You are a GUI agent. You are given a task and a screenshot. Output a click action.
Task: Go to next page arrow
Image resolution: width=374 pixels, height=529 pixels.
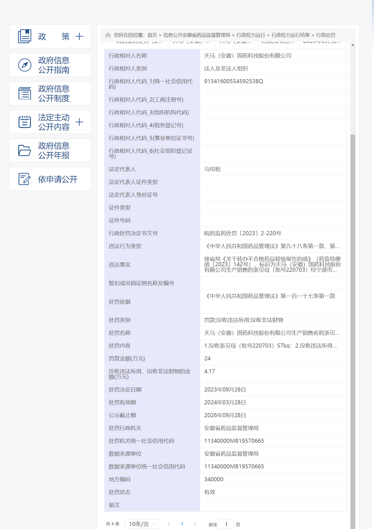click(x=195, y=524)
